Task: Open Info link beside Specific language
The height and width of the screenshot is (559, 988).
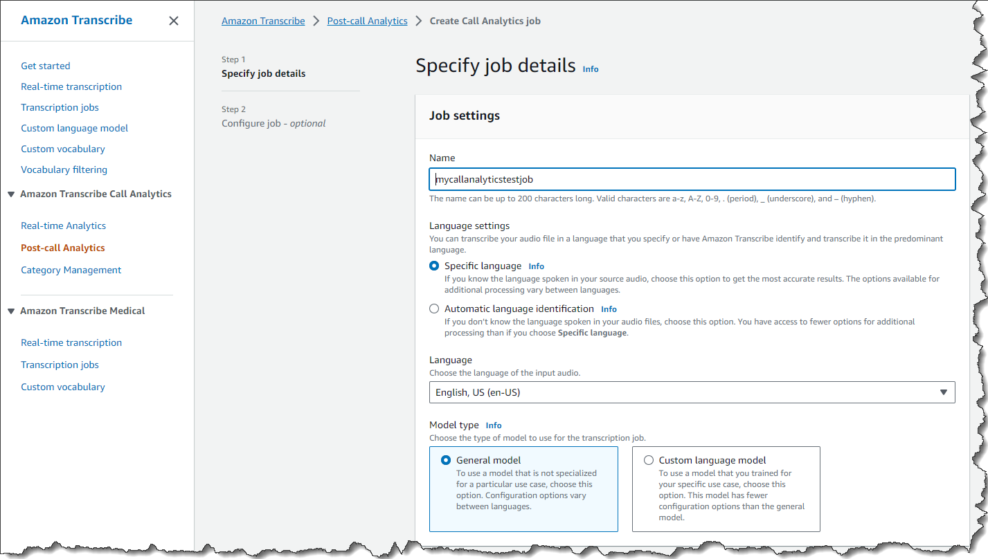Action: point(537,266)
